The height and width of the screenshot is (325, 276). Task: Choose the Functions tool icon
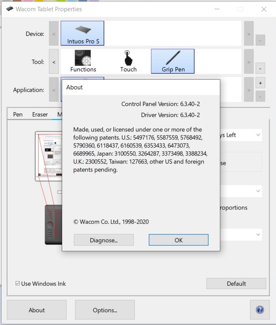(x=83, y=61)
